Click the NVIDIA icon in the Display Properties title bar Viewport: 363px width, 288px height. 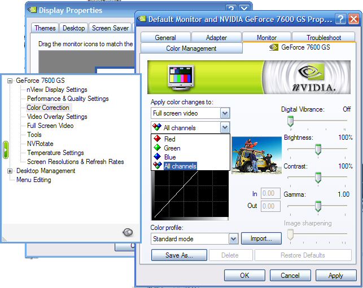32,10
